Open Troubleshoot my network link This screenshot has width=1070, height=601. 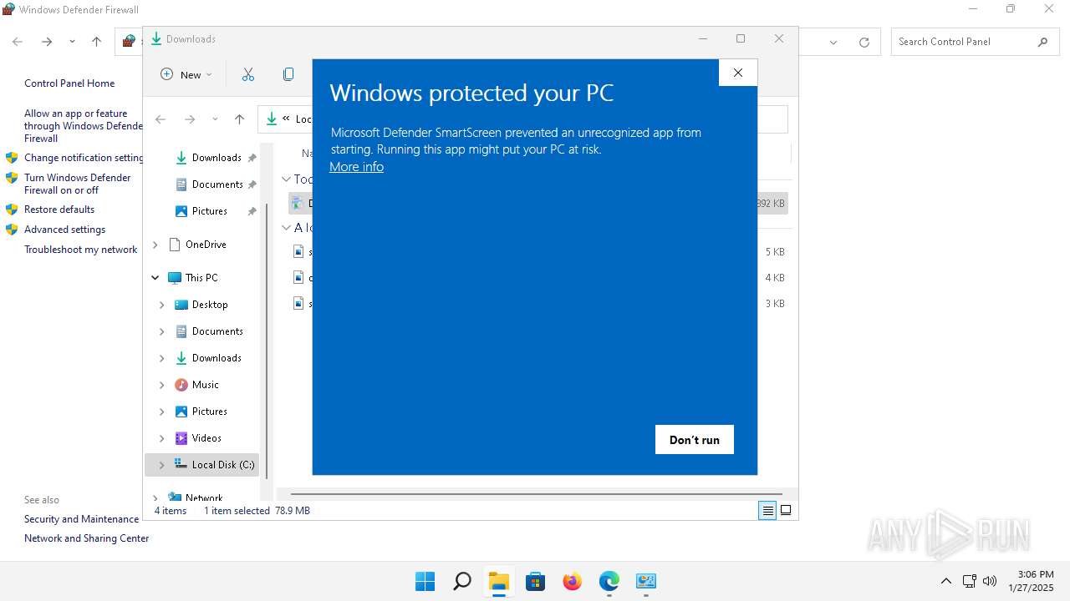pyautogui.click(x=80, y=250)
